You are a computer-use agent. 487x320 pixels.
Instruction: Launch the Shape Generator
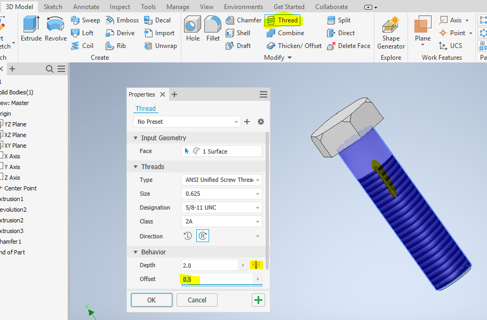click(x=390, y=33)
